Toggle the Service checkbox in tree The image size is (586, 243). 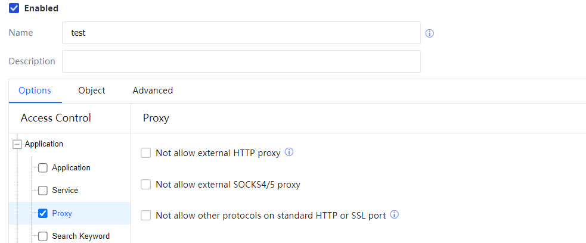[x=43, y=191]
